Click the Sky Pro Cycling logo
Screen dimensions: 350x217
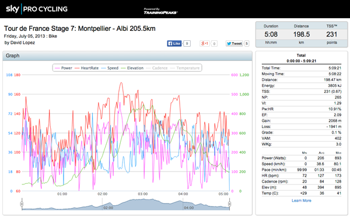point(37,9)
